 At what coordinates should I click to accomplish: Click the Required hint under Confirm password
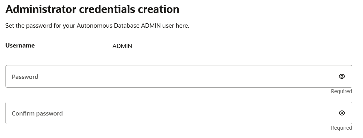tap(341, 128)
